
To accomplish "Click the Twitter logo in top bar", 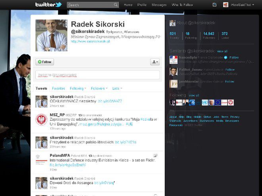I will click(x=48, y=4).
